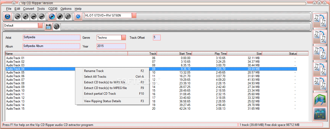Open the audio mixer equalizer sidebar icon
This screenshot has width=330, height=129.
tap(320, 115)
